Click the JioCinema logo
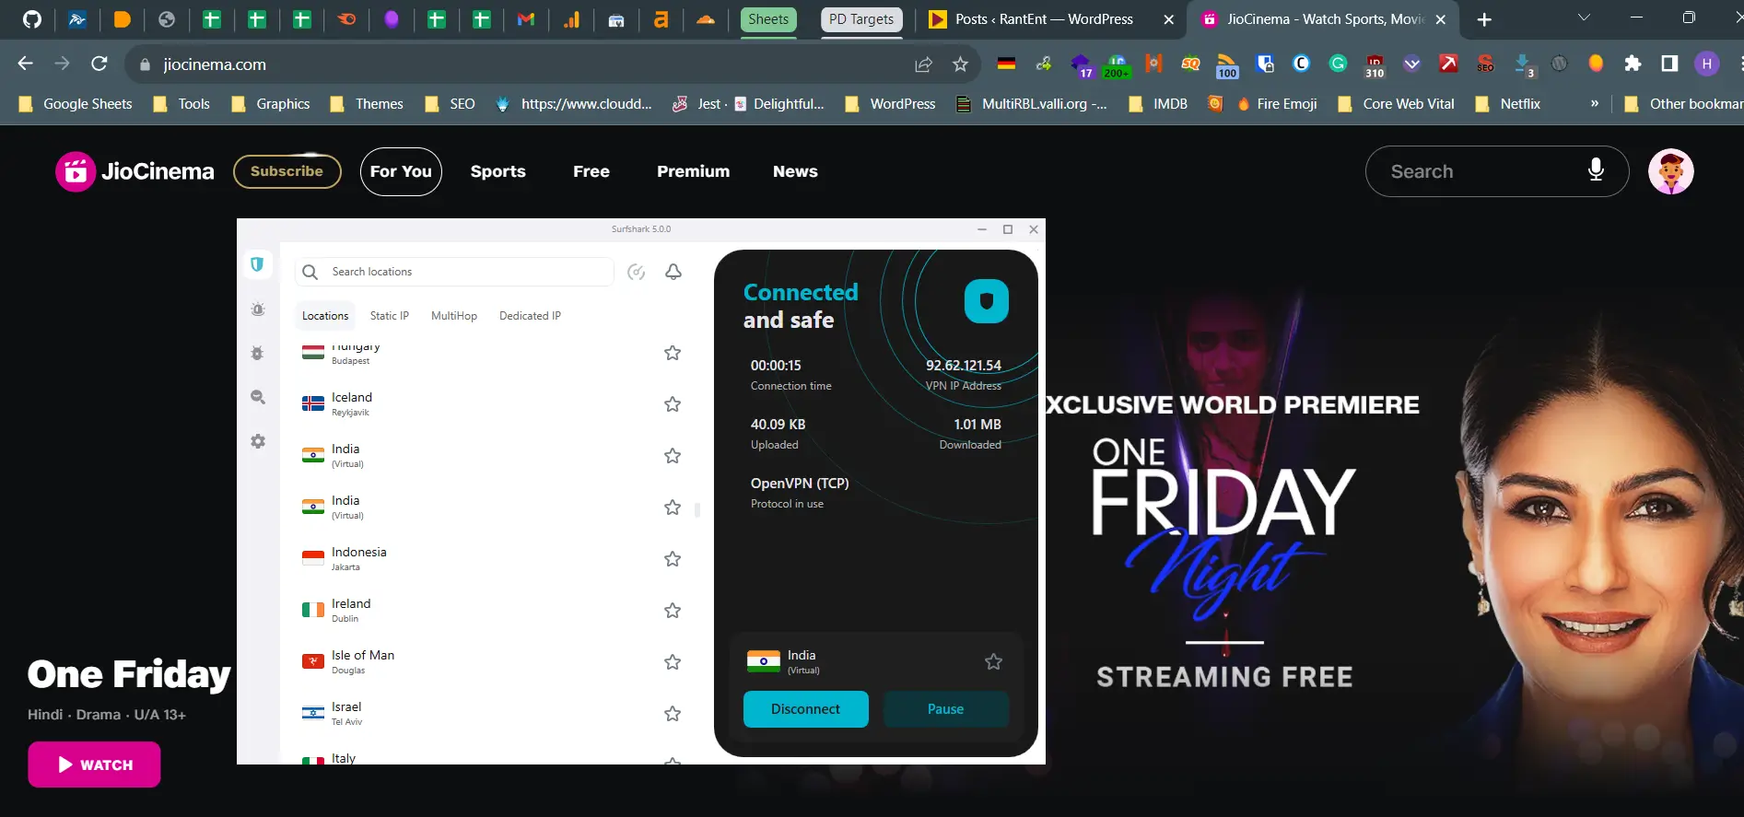Image resolution: width=1744 pixels, height=817 pixels. pos(135,171)
